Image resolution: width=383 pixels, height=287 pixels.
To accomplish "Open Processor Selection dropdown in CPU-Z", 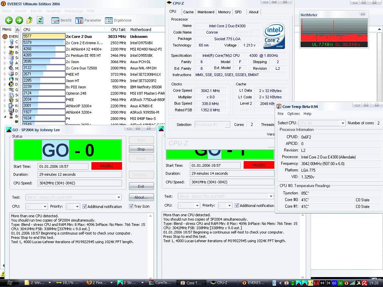I will (212, 125).
